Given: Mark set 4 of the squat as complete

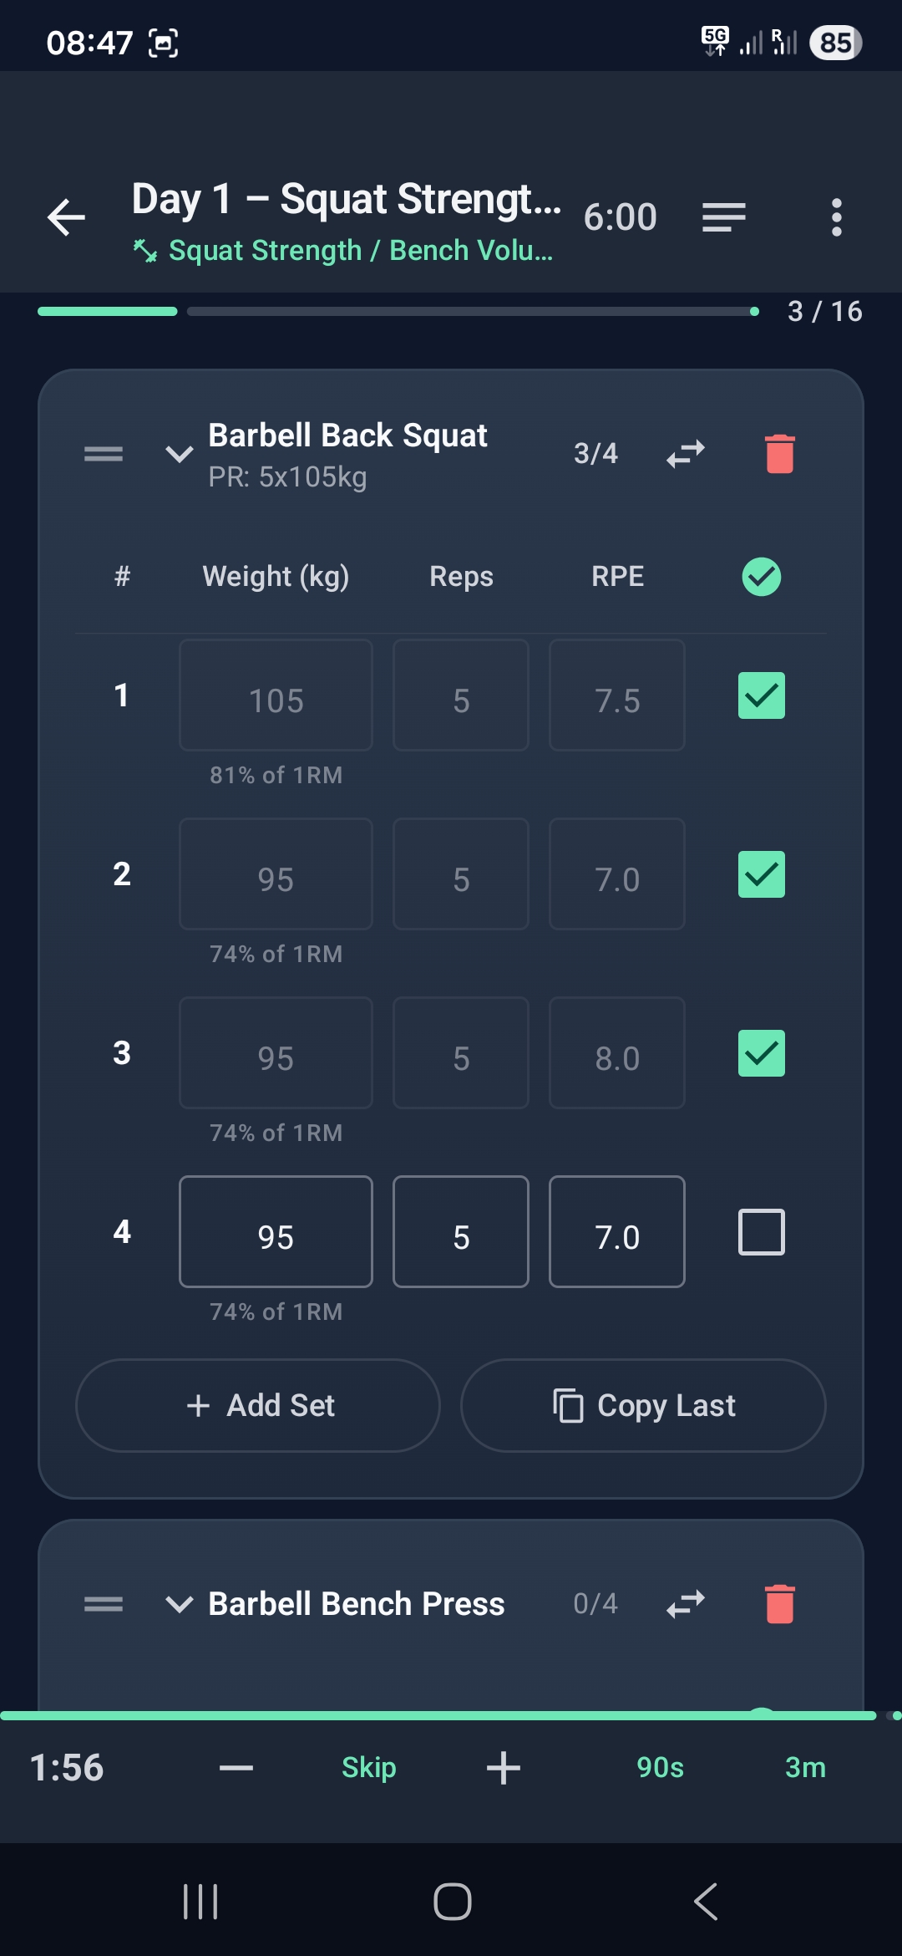Looking at the screenshot, I should [760, 1231].
